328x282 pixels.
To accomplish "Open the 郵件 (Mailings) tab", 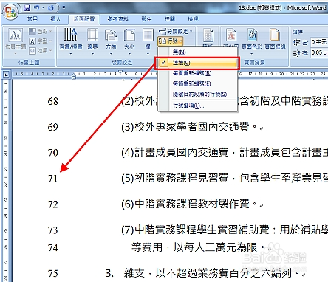I will [146, 19].
